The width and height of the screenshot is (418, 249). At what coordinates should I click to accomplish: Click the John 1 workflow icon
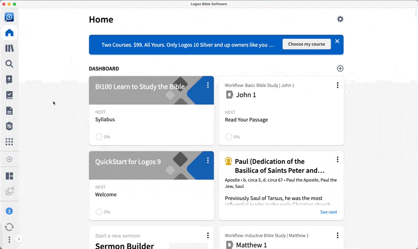pyautogui.click(x=229, y=94)
